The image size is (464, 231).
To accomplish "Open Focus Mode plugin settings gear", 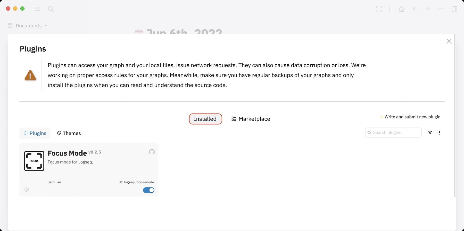I will [27, 190].
